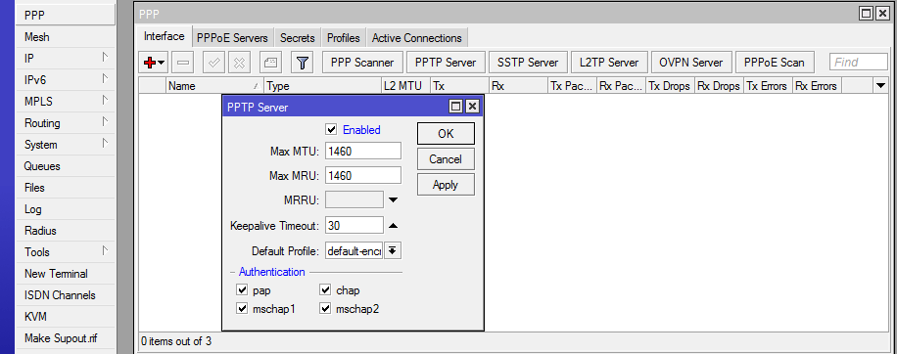Image resolution: width=897 pixels, height=354 pixels.
Task: Click Make Supout.rif in the sidebar
Action: coord(66,338)
